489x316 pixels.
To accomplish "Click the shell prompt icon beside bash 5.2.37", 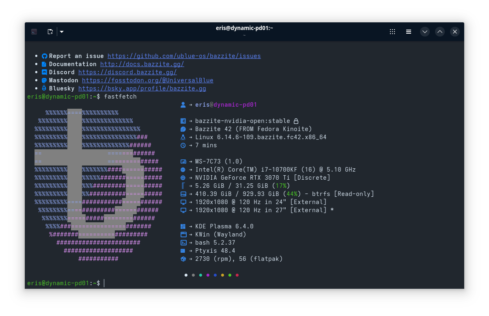I will coord(183,243).
